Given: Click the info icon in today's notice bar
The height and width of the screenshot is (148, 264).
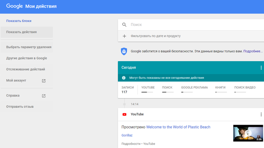Looking at the screenshot, I should click(124, 78).
